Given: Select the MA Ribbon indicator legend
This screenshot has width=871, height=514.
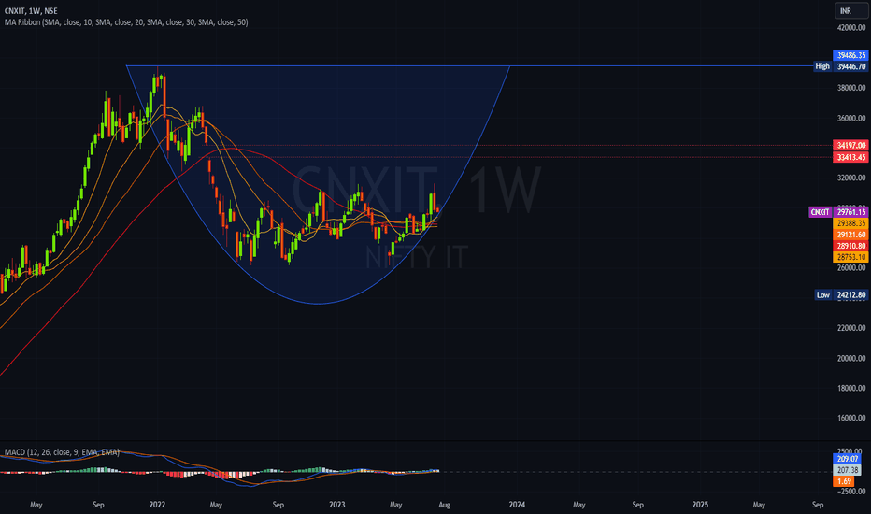Looking at the screenshot, I should pos(126,22).
